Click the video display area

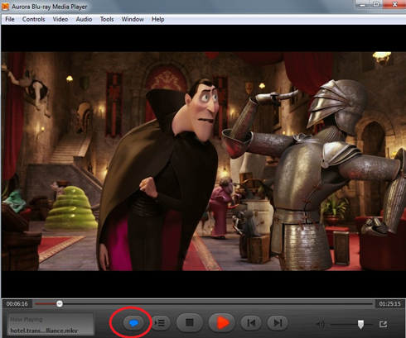(x=203, y=161)
